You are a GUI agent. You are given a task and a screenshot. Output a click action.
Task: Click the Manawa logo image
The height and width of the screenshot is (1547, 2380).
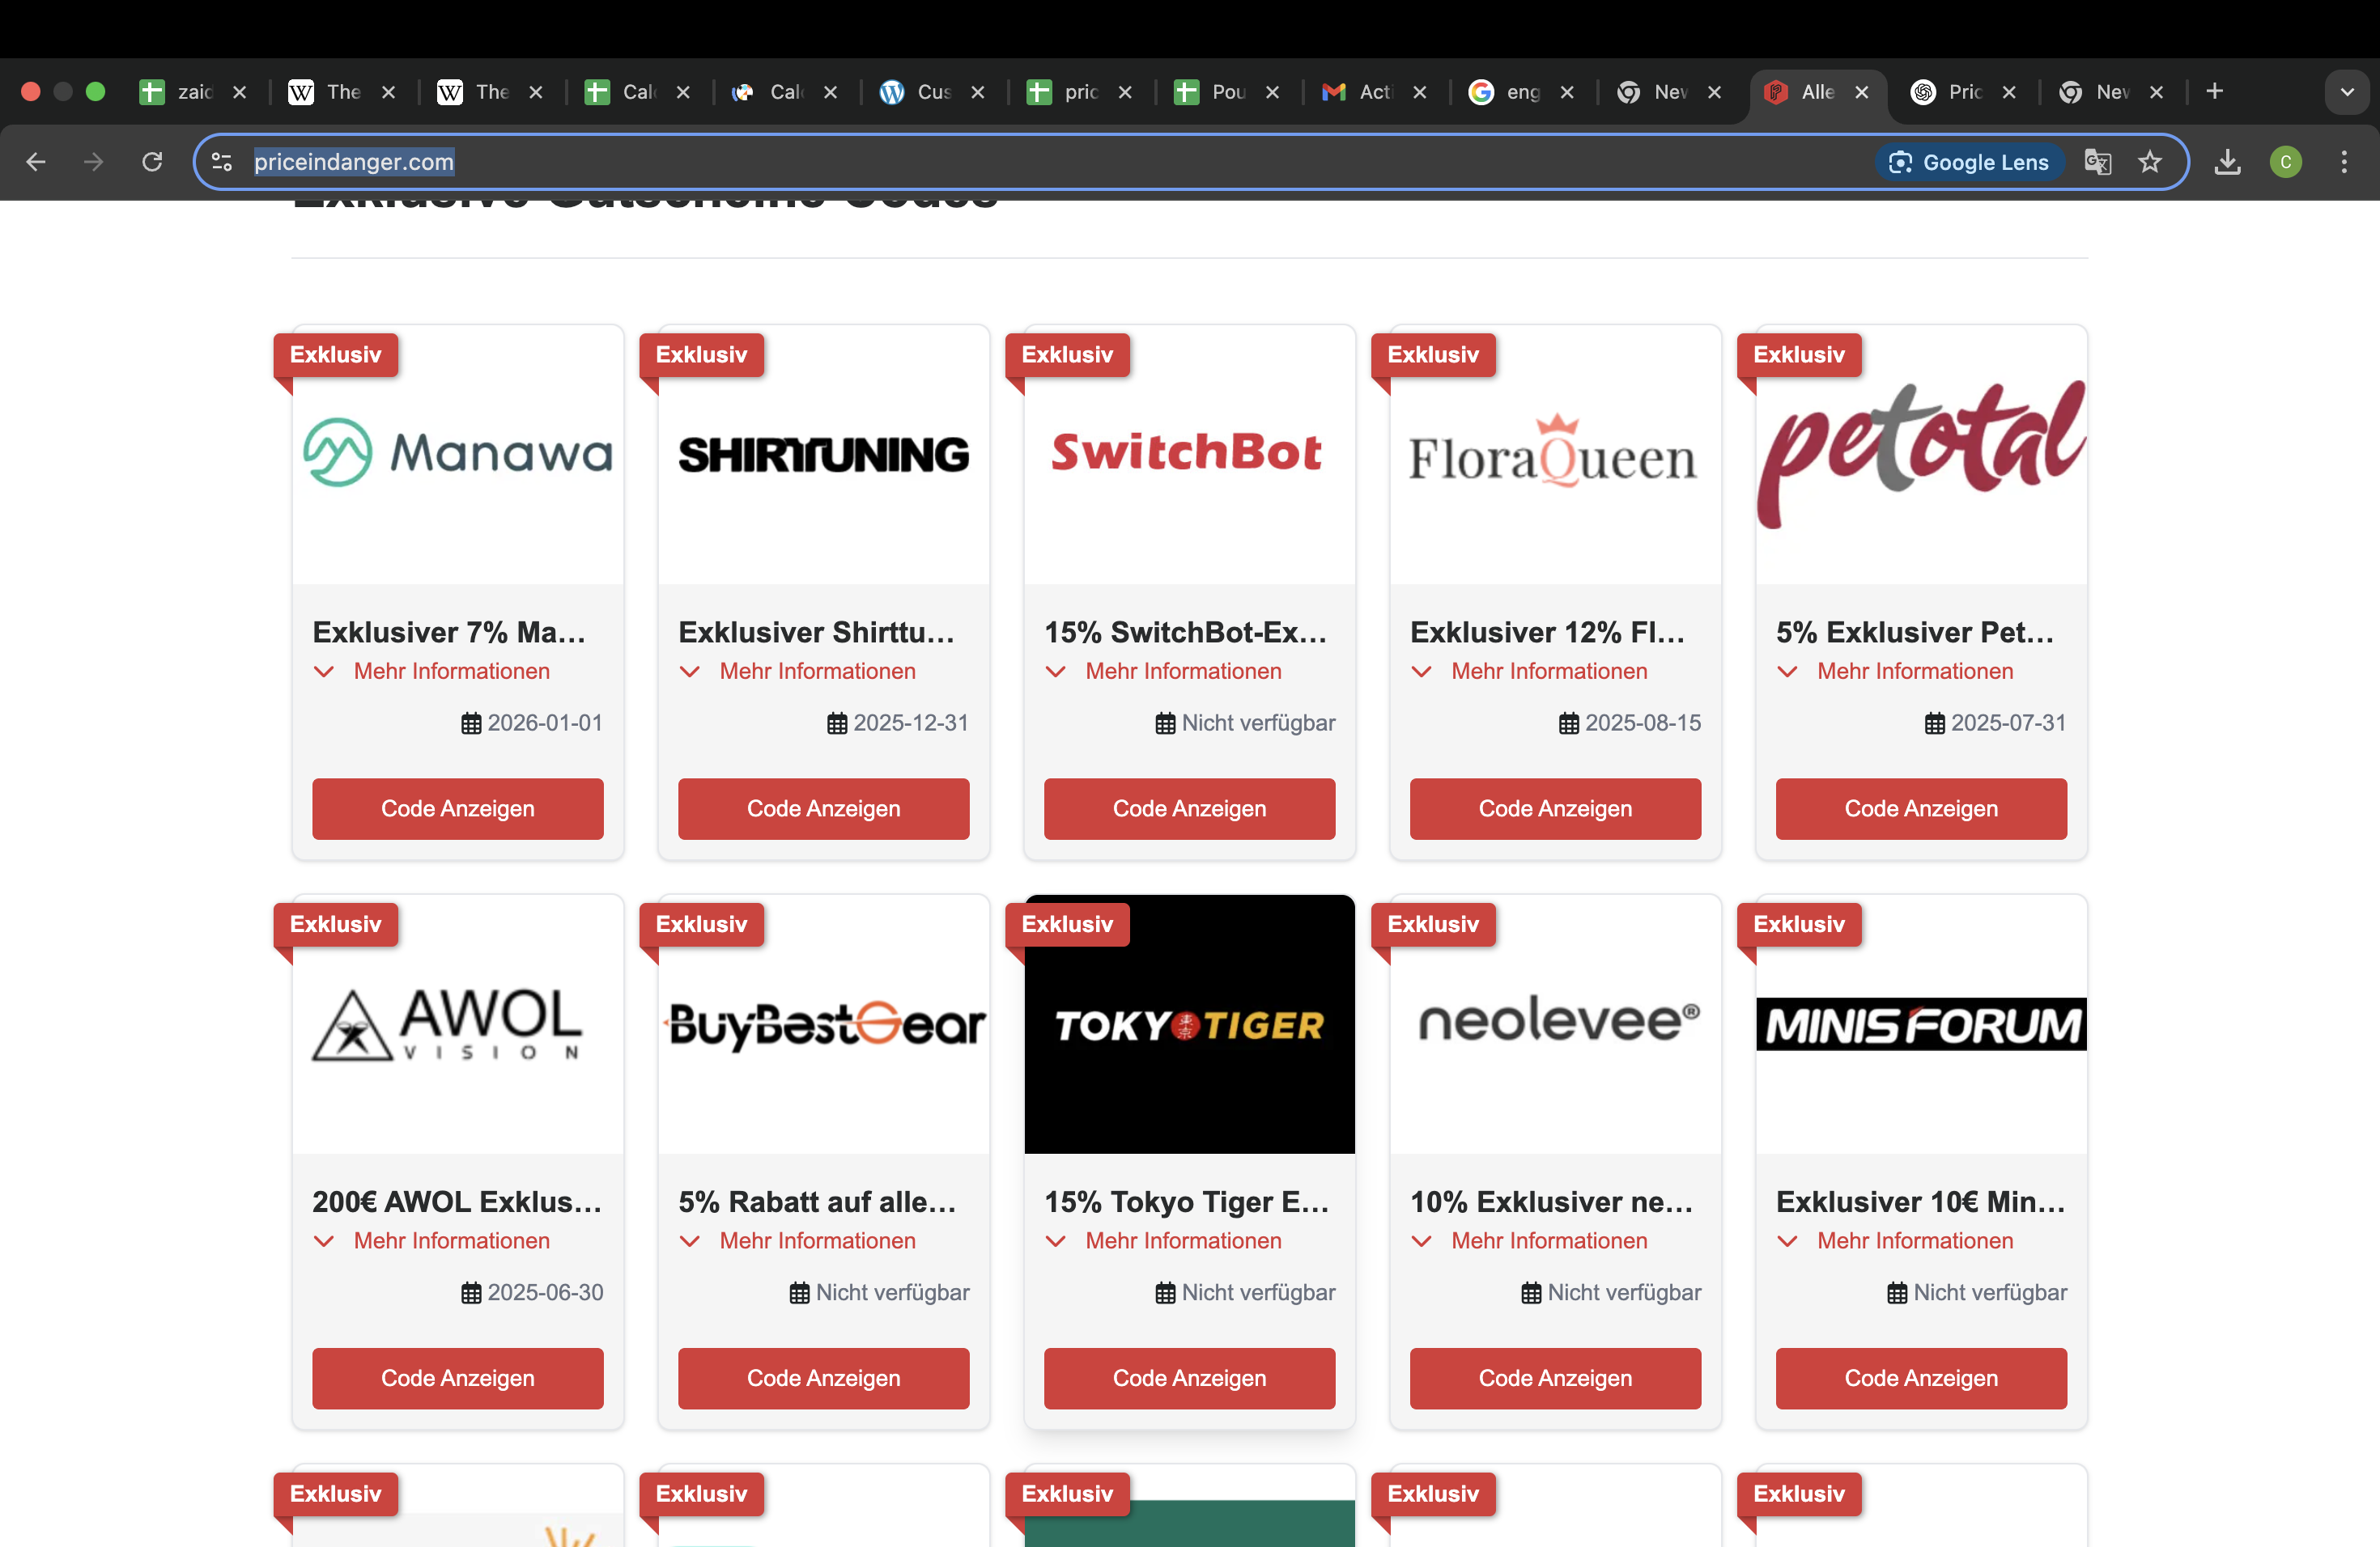point(458,453)
